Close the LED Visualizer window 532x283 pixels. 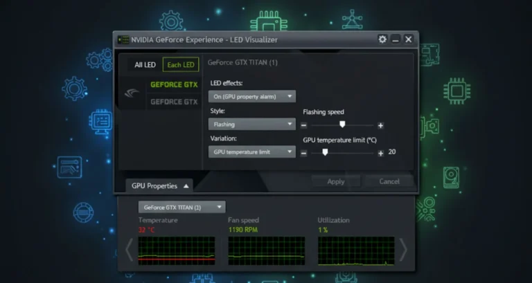[409, 39]
